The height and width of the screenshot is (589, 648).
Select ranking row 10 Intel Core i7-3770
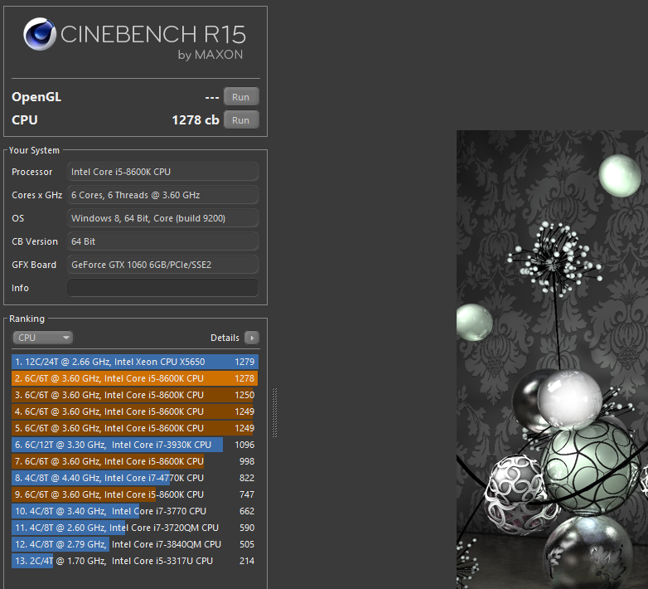pos(135,511)
